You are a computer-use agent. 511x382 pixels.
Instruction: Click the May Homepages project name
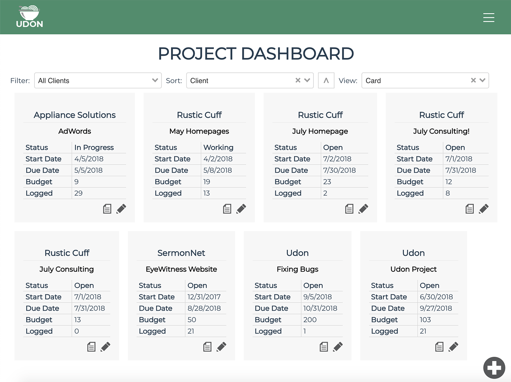(199, 131)
